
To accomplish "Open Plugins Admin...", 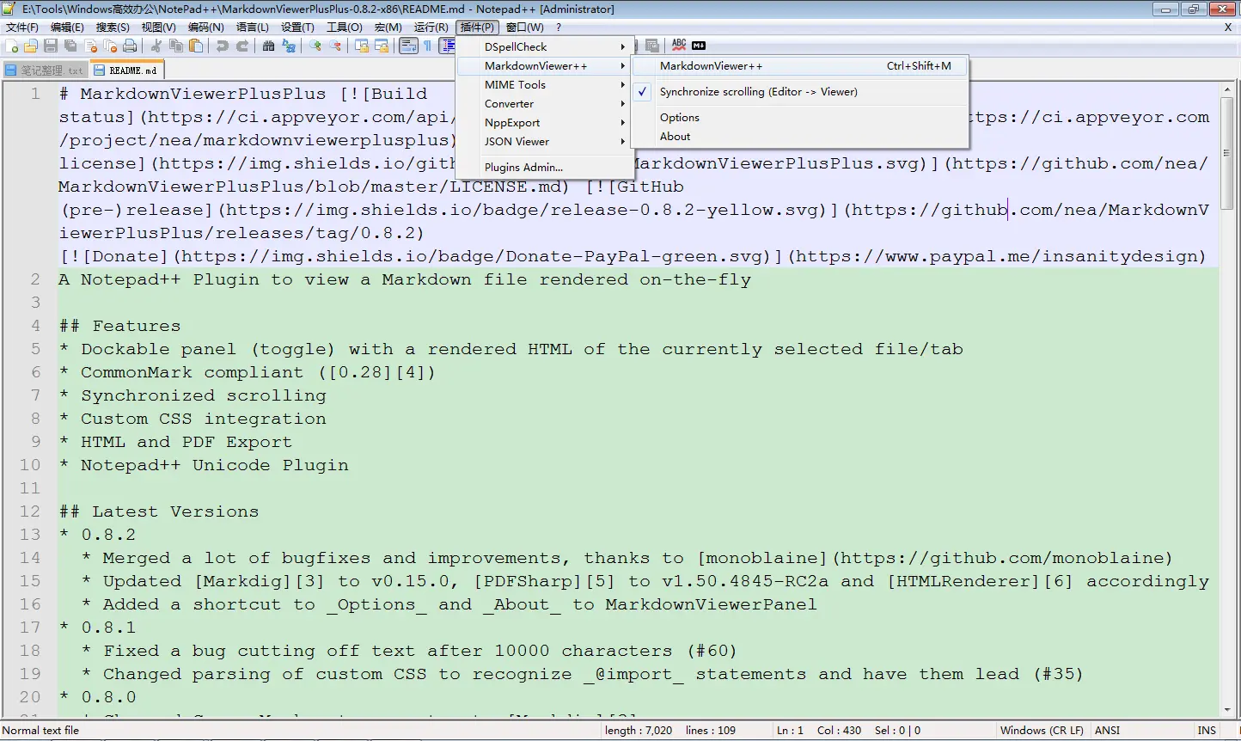I will coord(545,168).
